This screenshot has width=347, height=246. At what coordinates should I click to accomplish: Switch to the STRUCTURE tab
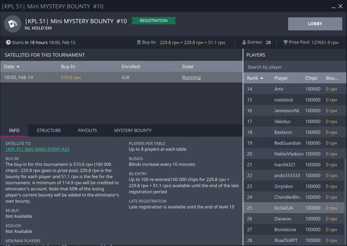(x=49, y=130)
